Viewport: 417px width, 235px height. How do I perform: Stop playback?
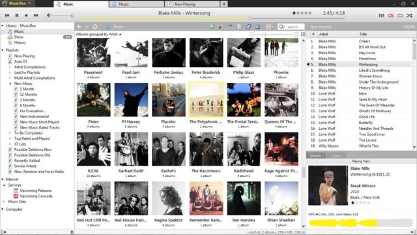click(x=26, y=16)
